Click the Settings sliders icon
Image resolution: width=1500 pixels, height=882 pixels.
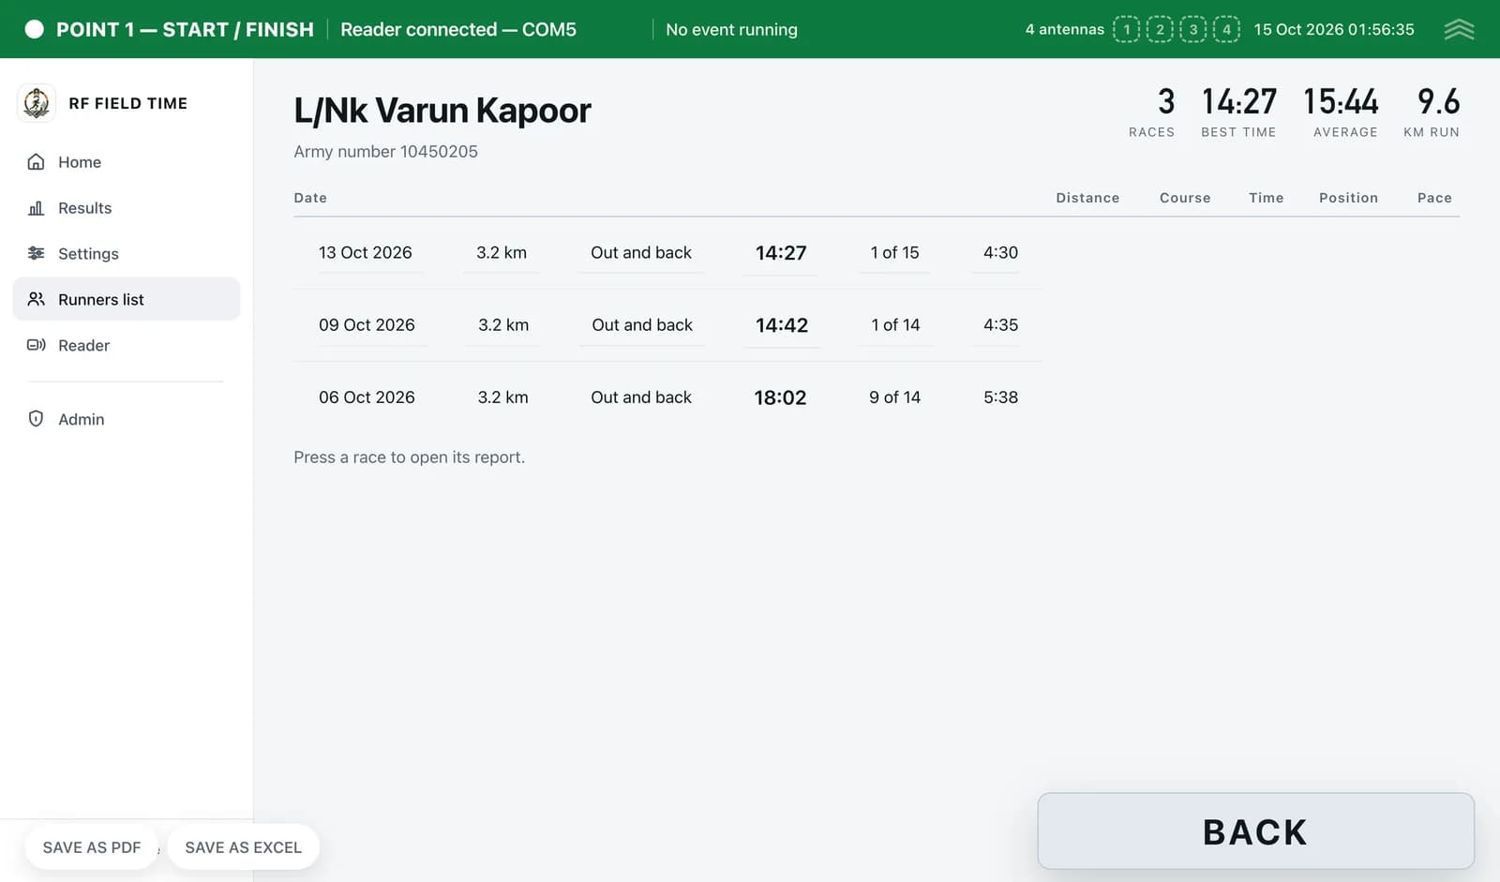36,253
